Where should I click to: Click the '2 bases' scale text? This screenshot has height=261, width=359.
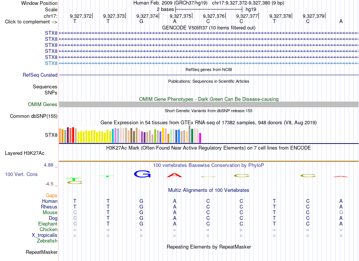(x=165, y=9)
